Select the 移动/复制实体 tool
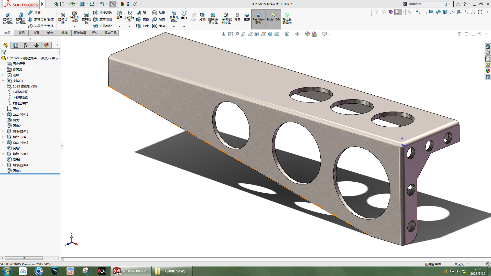491x276 pixels. tap(226, 18)
